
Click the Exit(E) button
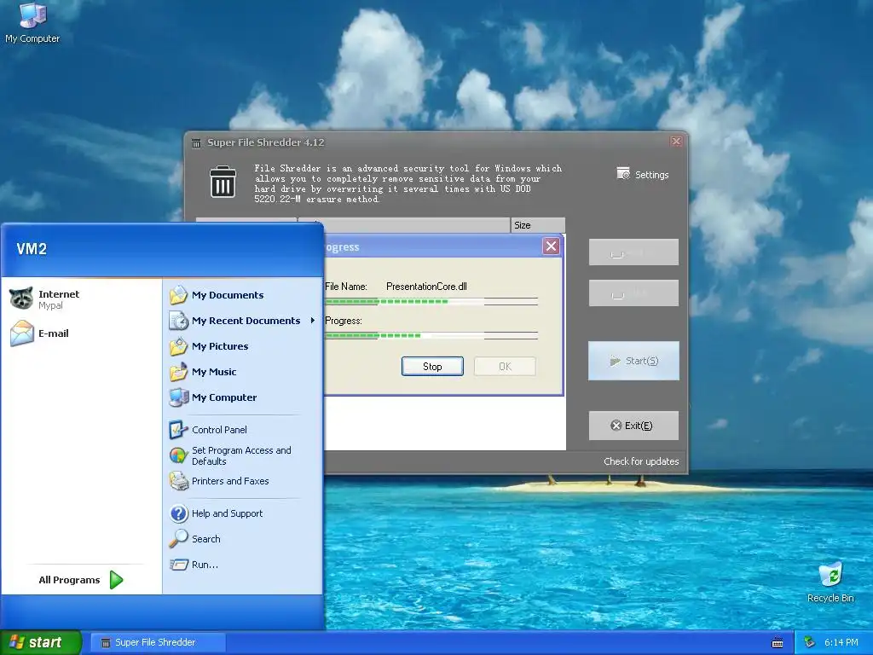pos(633,426)
